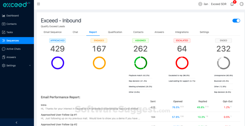Click Meeting scheduled (26.0%) legend
The height and width of the screenshot is (126, 245).
(x=140, y=86)
